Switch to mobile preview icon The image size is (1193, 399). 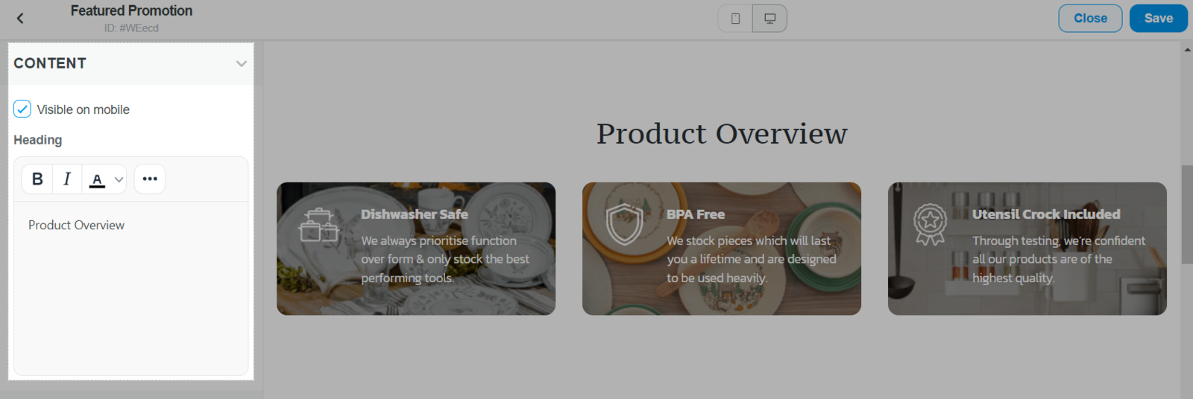(735, 19)
